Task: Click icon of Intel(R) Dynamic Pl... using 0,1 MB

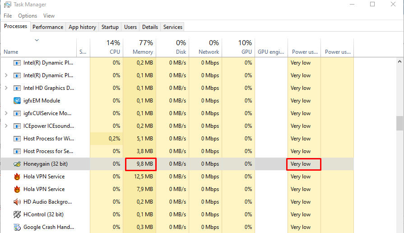Action: 17,75
